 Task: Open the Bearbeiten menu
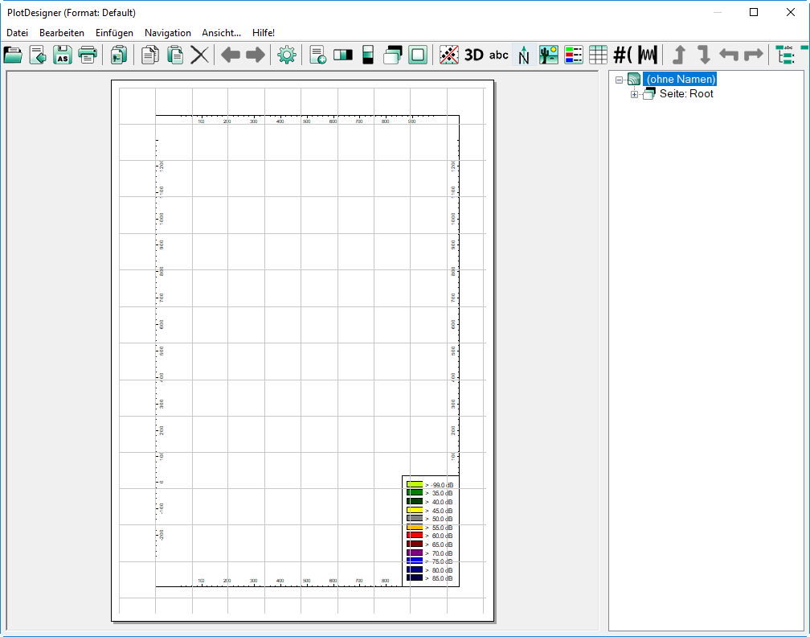(x=61, y=32)
